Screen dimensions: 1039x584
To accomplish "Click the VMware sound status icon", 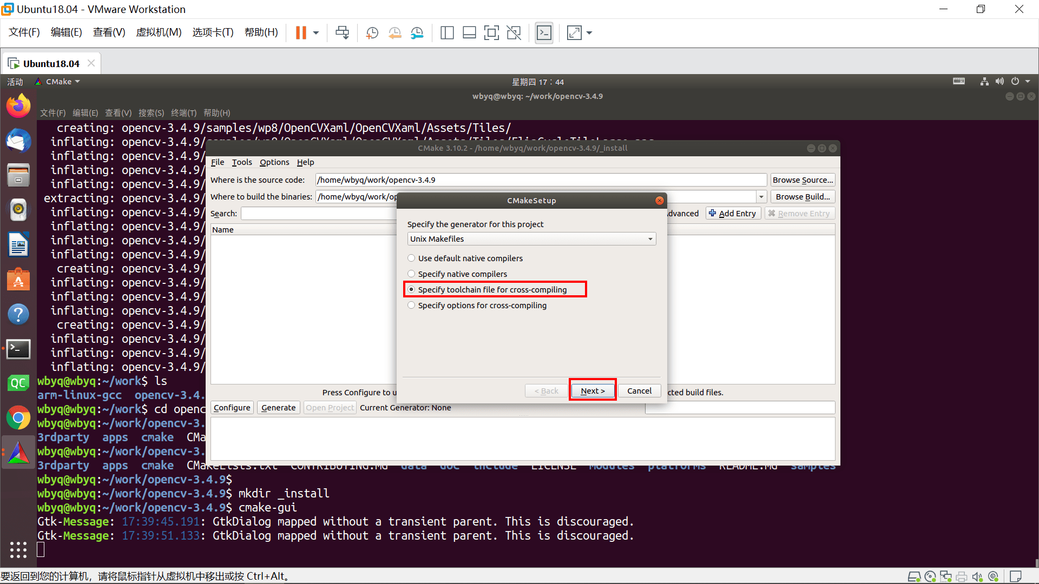I will (x=977, y=576).
